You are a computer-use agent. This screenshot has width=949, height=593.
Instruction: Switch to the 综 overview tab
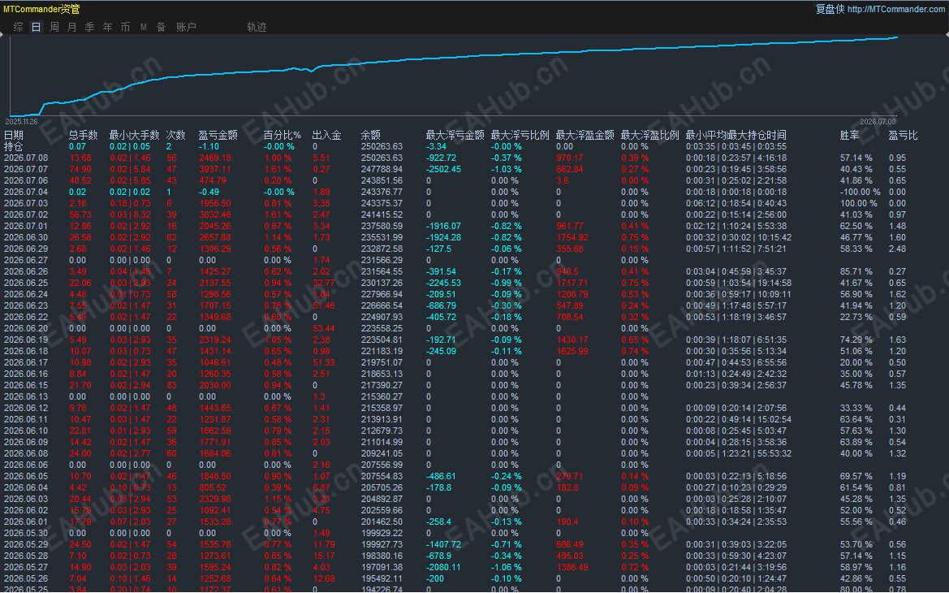[x=18, y=27]
